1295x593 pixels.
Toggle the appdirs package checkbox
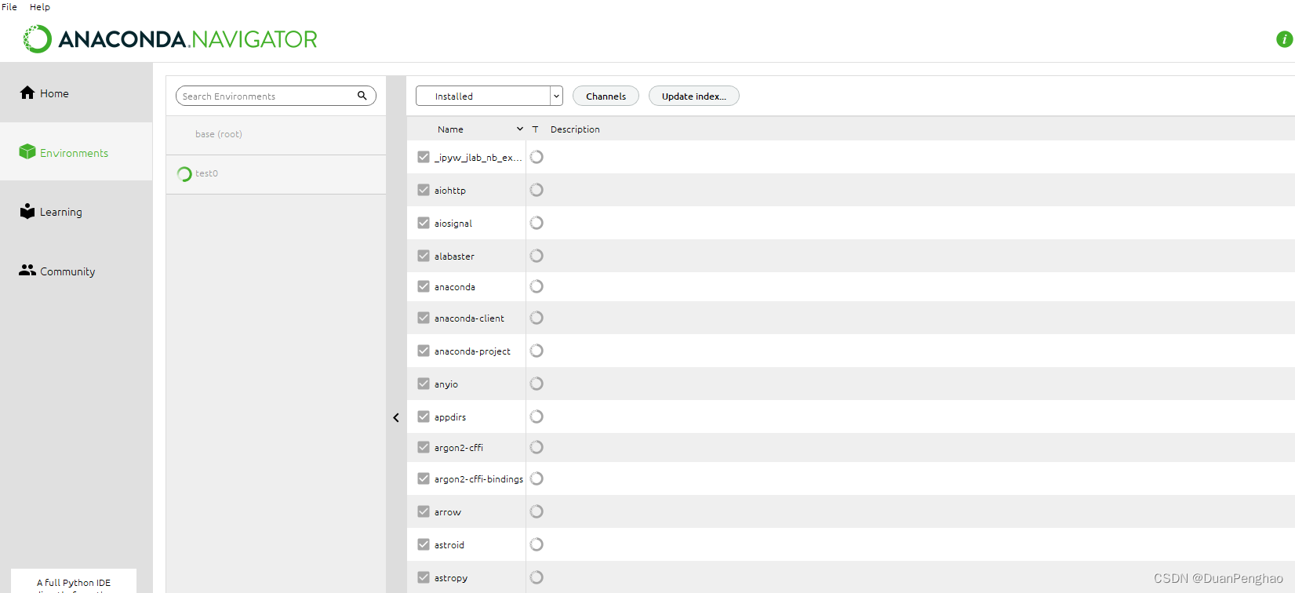pyautogui.click(x=424, y=417)
